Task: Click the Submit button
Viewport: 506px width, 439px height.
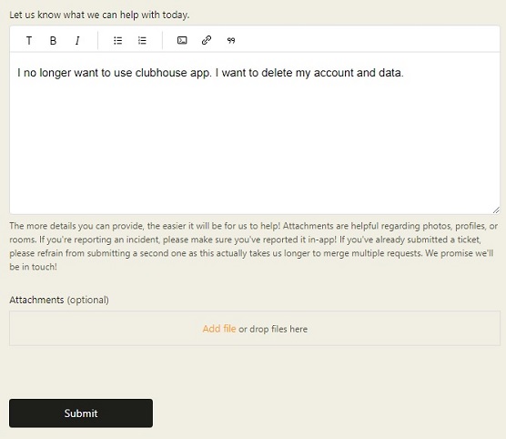Action: click(81, 413)
